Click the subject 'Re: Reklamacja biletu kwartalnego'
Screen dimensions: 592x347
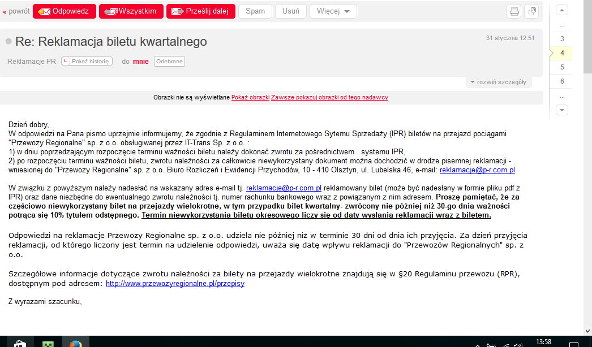(111, 41)
